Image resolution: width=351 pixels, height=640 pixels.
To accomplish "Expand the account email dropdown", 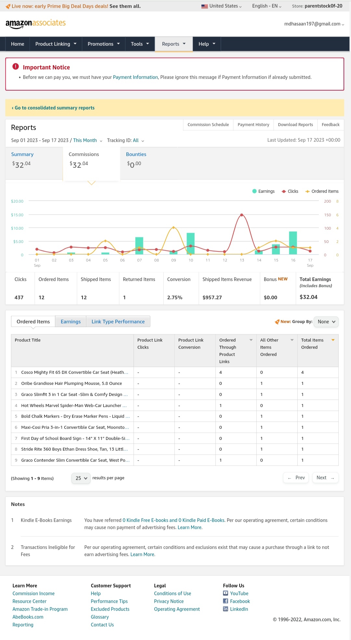I will (314, 24).
